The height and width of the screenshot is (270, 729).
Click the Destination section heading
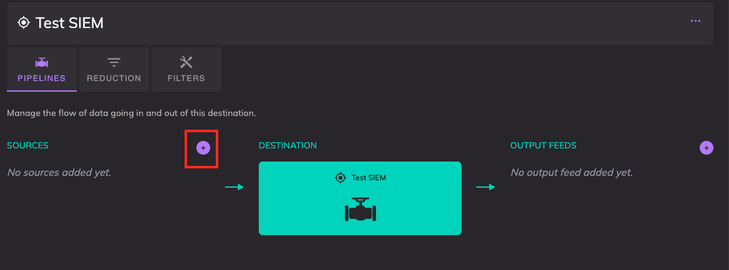click(287, 145)
